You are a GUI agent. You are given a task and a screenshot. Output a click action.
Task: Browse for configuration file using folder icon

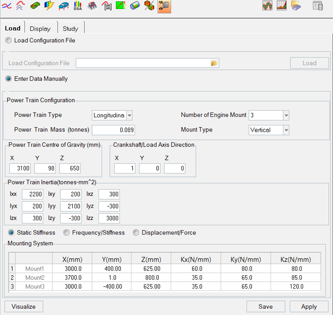coord(214,63)
